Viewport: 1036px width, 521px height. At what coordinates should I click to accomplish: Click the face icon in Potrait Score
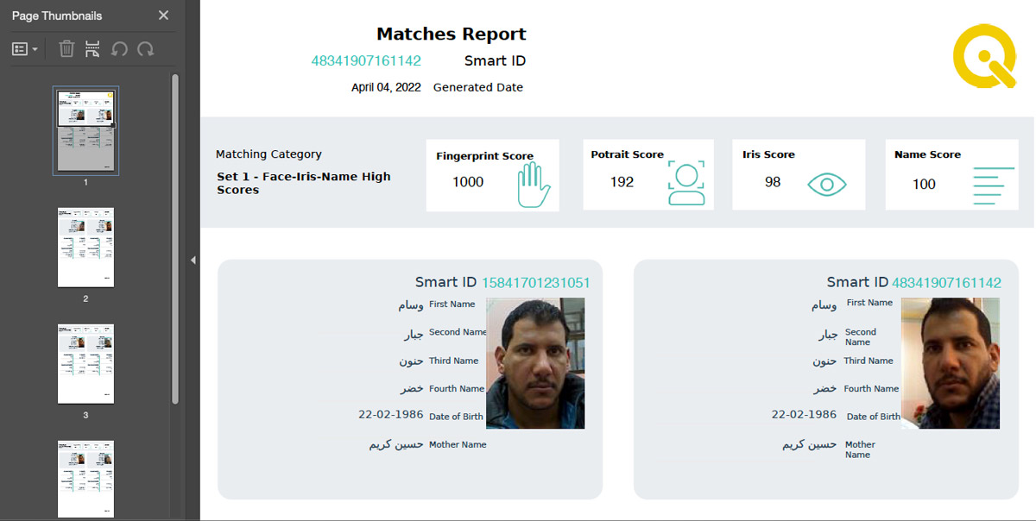pyautogui.click(x=685, y=181)
